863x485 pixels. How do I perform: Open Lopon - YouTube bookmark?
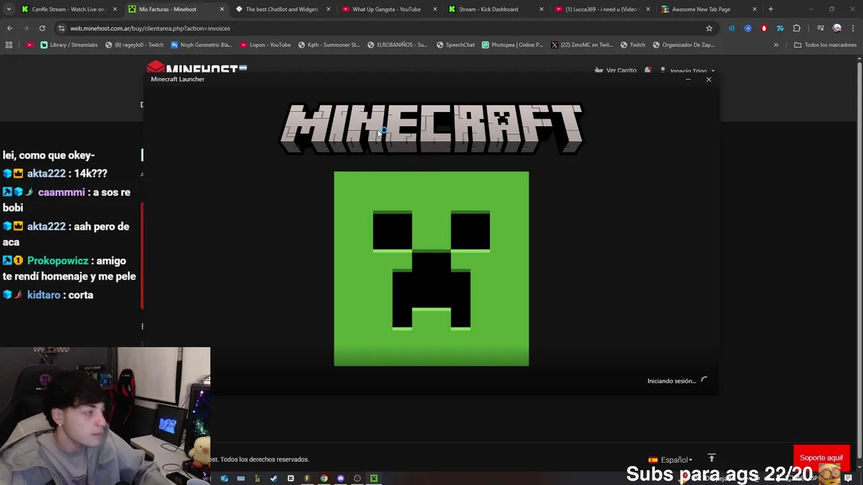pos(265,45)
